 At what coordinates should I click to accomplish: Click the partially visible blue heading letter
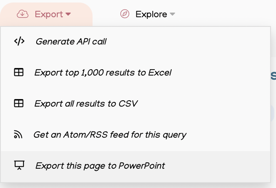(273, 76)
